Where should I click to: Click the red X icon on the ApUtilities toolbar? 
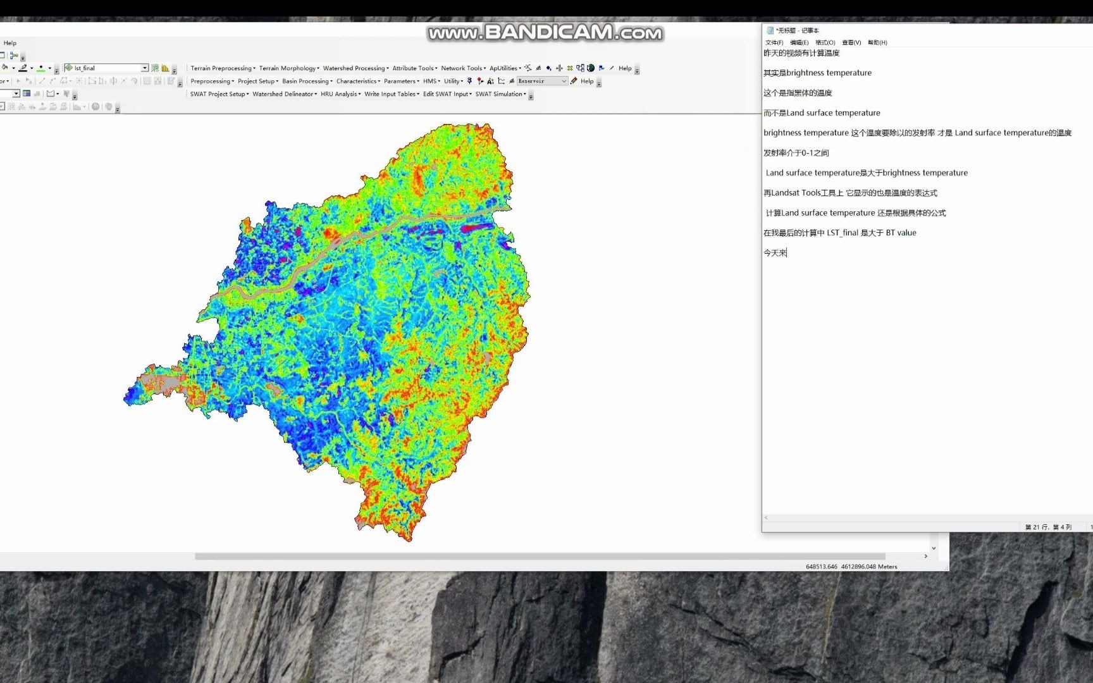click(570, 68)
